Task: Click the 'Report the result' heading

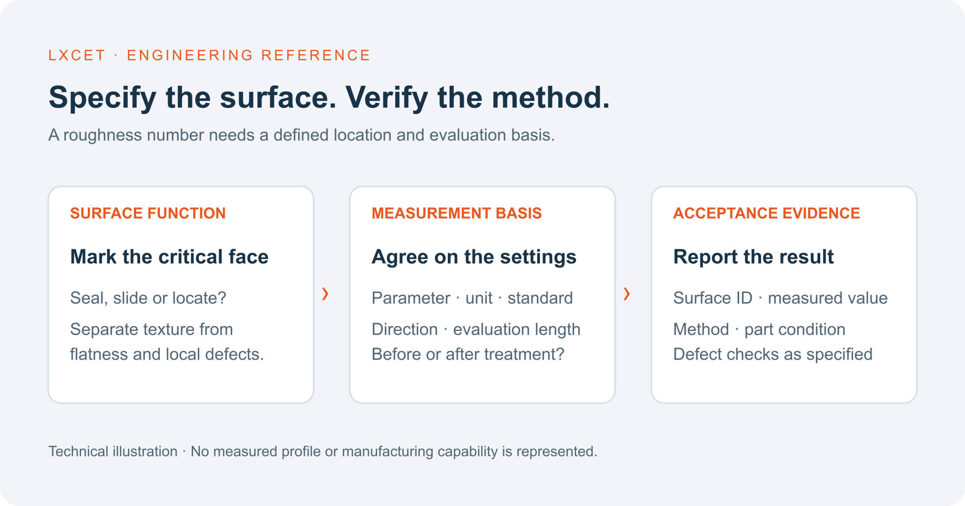Action: (753, 257)
